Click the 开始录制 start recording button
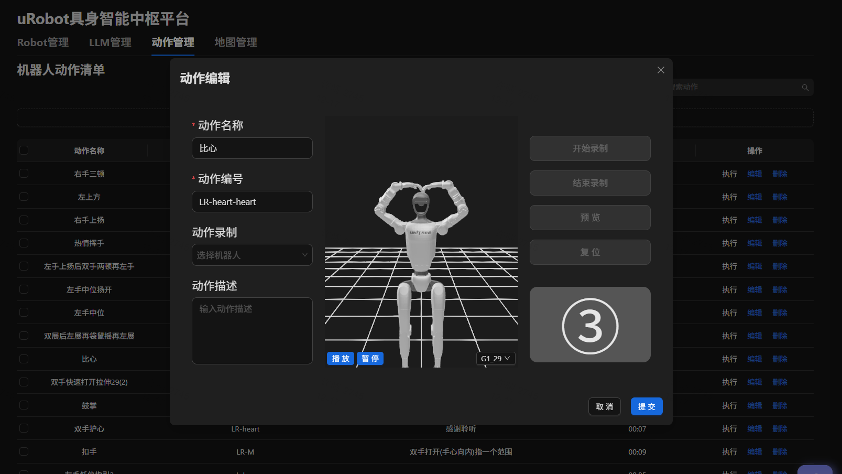Image resolution: width=842 pixels, height=474 pixels. pos(590,148)
